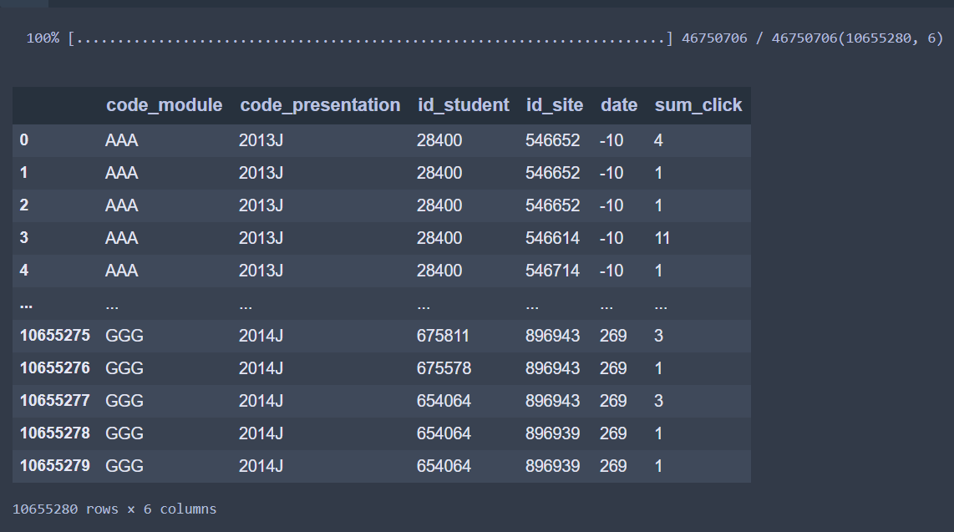Viewport: 954px width, 532px height.
Task: Click the "10655280 rows × 6 columns" summary text
Action: click(114, 509)
